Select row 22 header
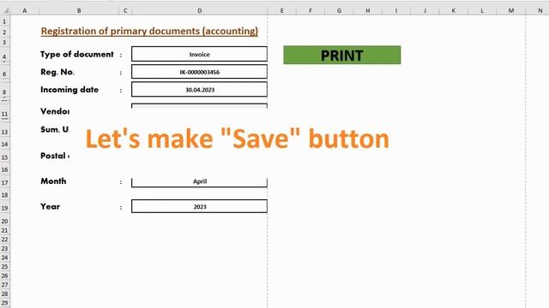549x308 pixels. [x=5, y=240]
